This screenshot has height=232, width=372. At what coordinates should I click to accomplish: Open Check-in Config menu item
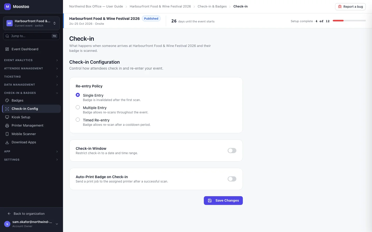point(31,109)
